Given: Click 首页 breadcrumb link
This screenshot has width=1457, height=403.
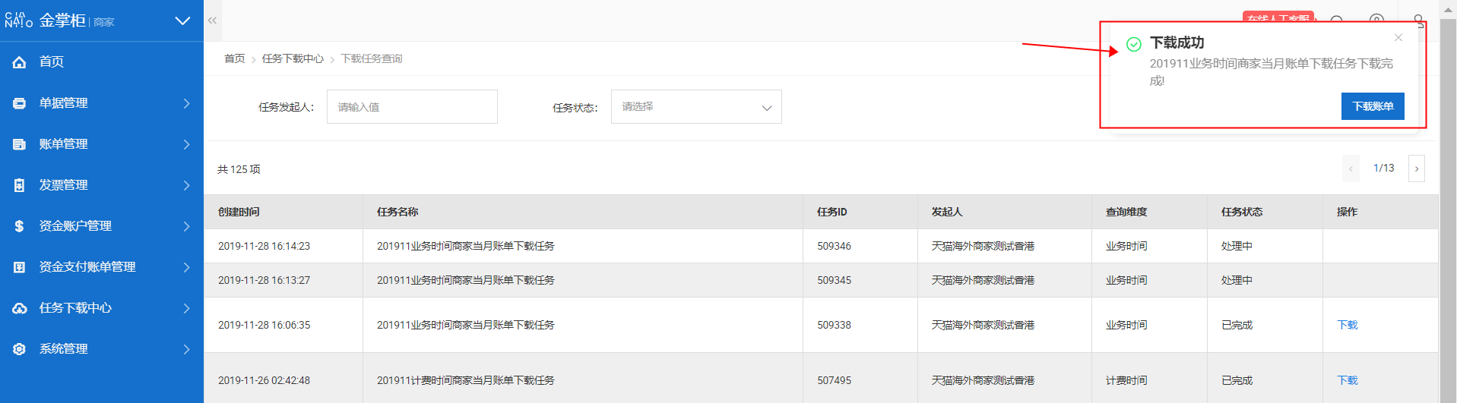Looking at the screenshot, I should click(235, 58).
